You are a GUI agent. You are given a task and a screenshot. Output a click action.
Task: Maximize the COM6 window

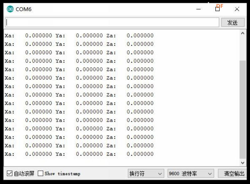(217, 9)
